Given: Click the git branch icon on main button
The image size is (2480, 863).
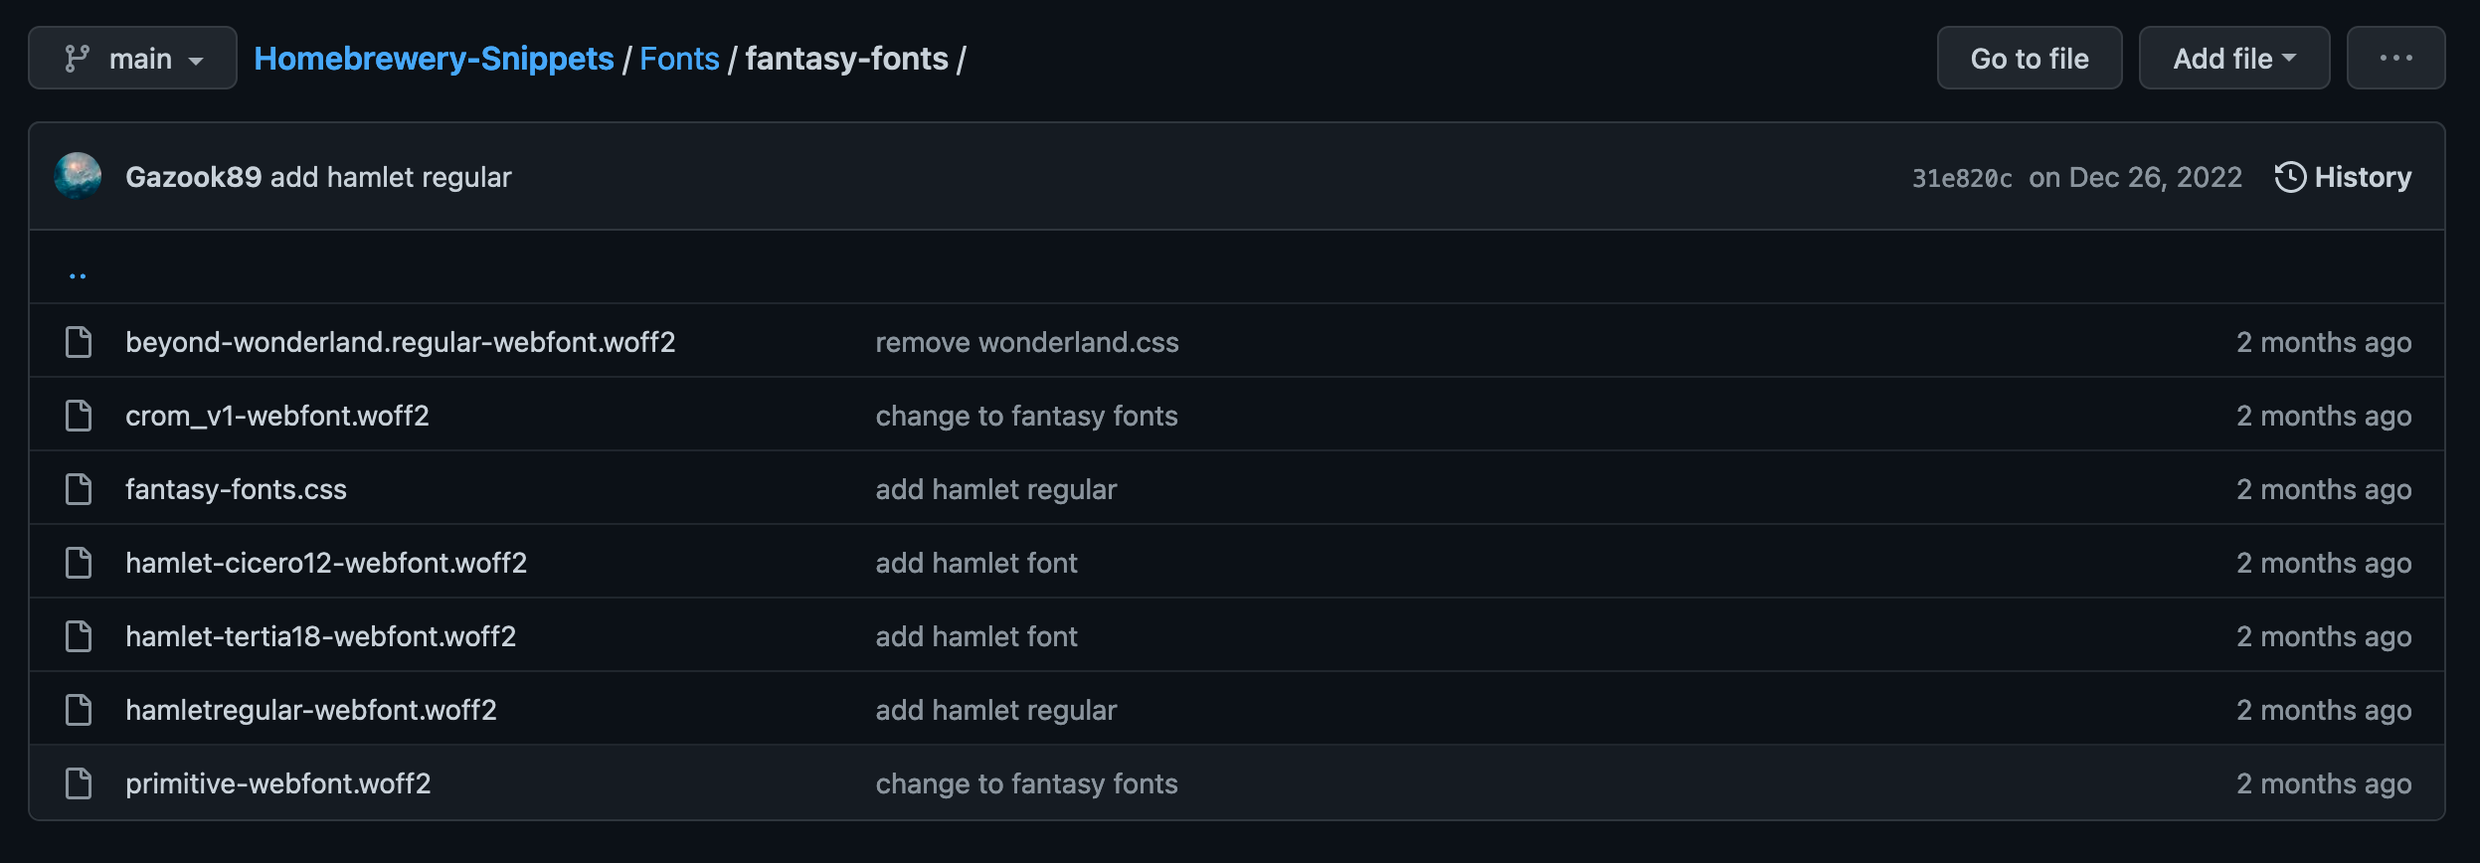Looking at the screenshot, I should point(77,59).
